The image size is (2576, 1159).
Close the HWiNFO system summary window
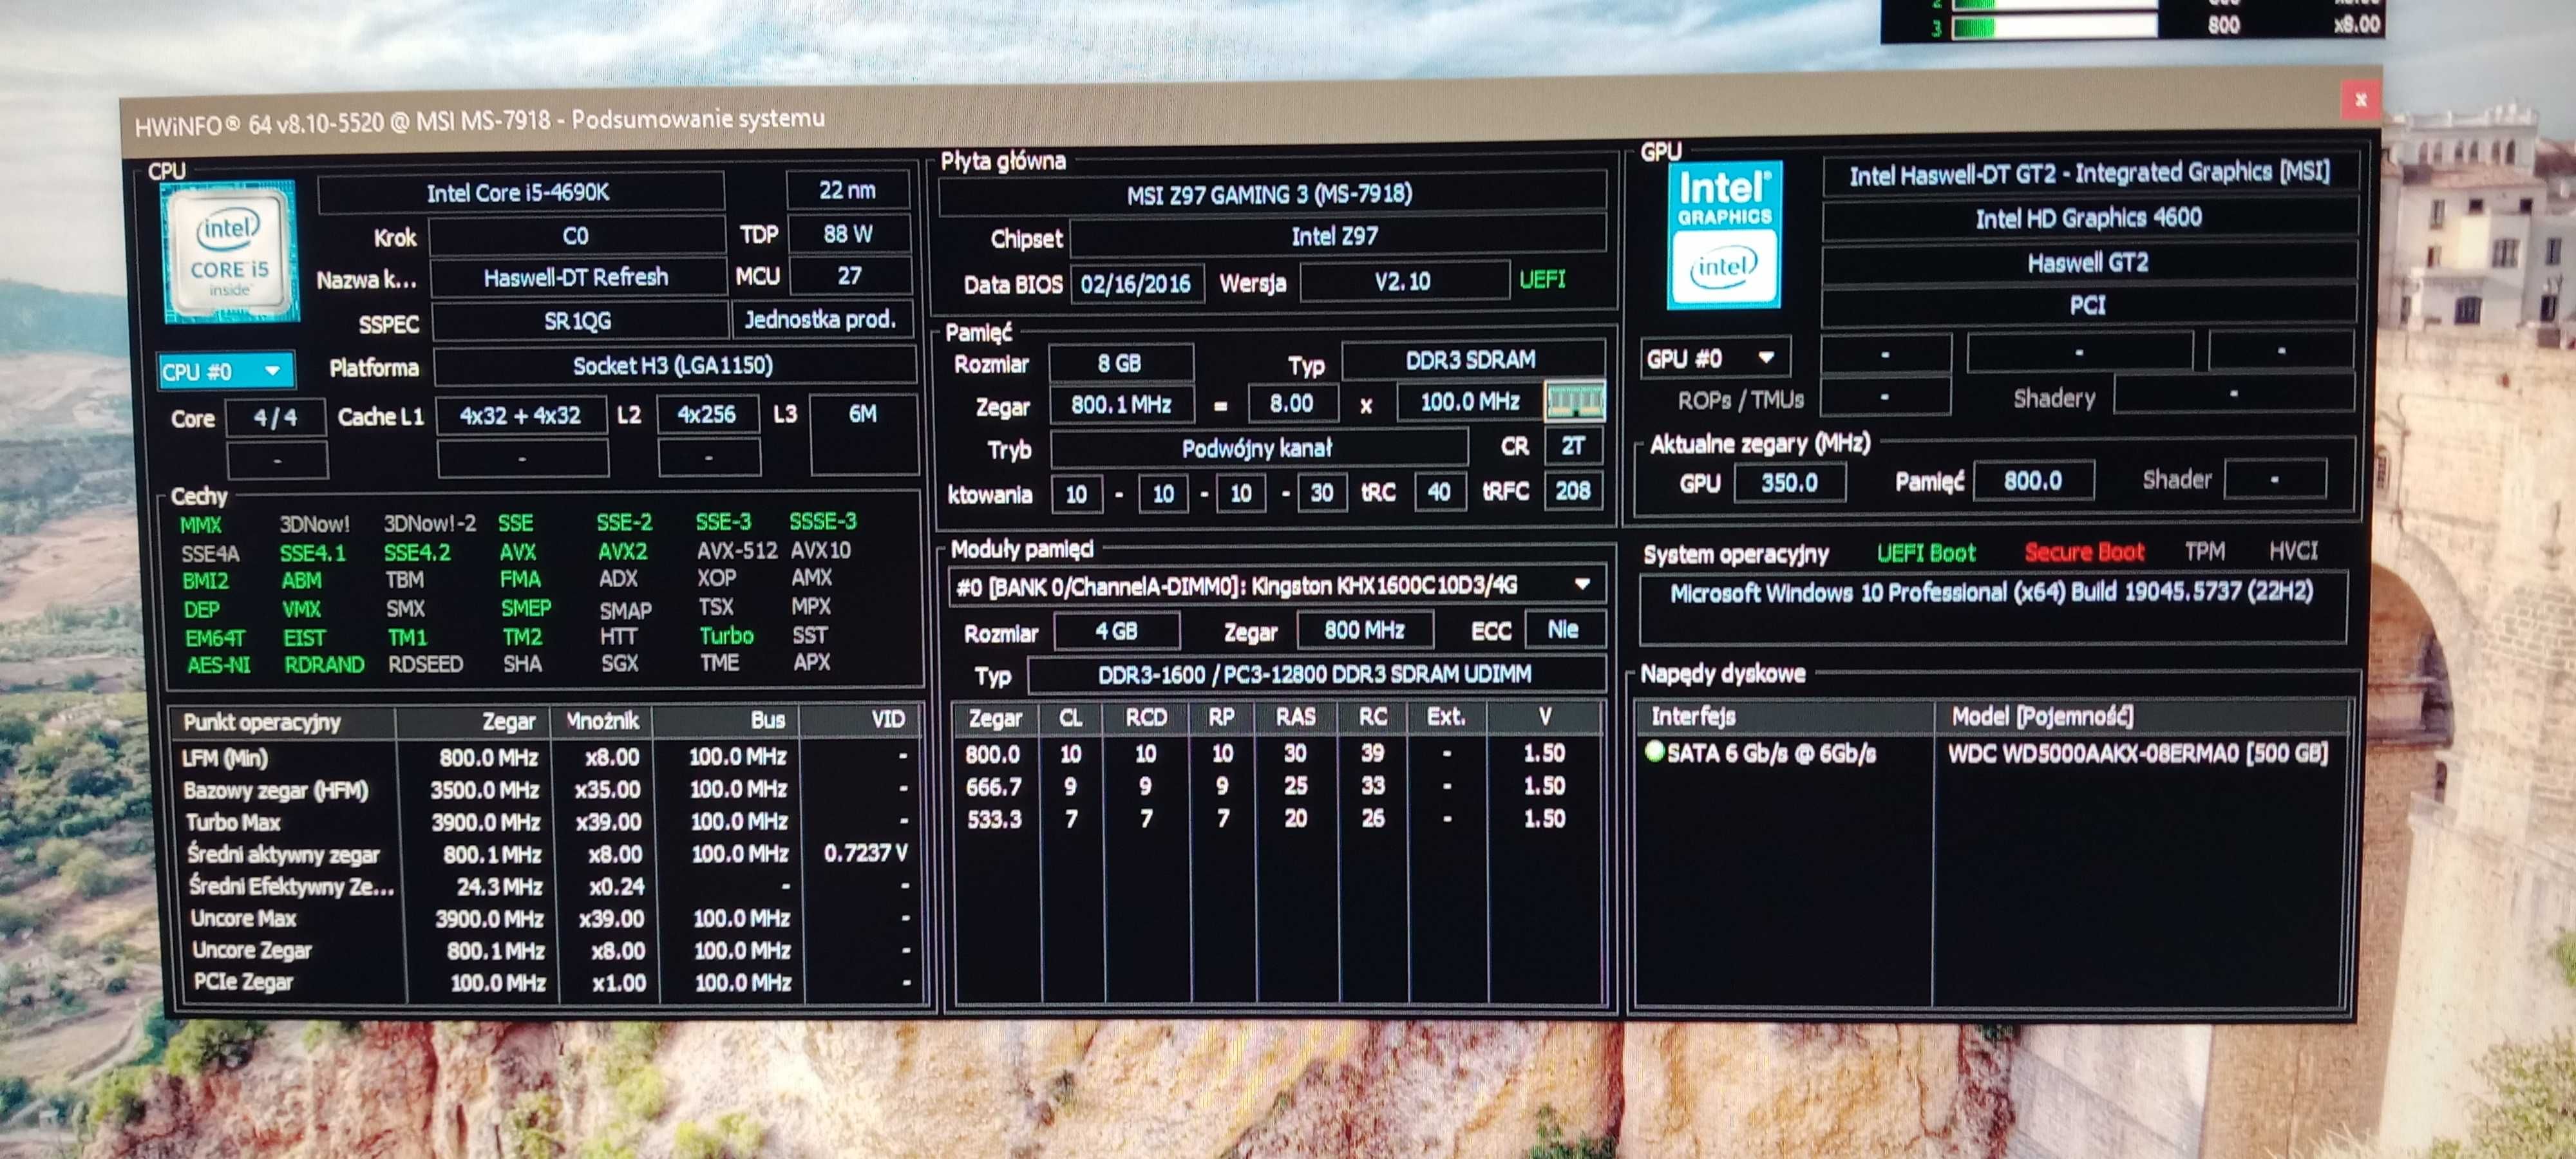pos(2360,99)
